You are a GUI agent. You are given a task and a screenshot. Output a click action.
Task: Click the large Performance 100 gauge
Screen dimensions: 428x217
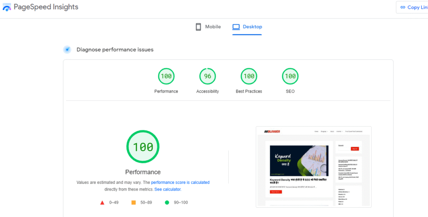tap(143, 147)
